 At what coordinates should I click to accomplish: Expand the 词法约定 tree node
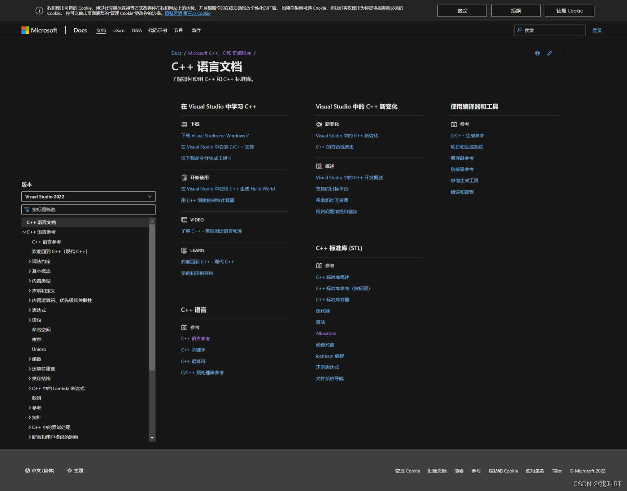[30, 262]
